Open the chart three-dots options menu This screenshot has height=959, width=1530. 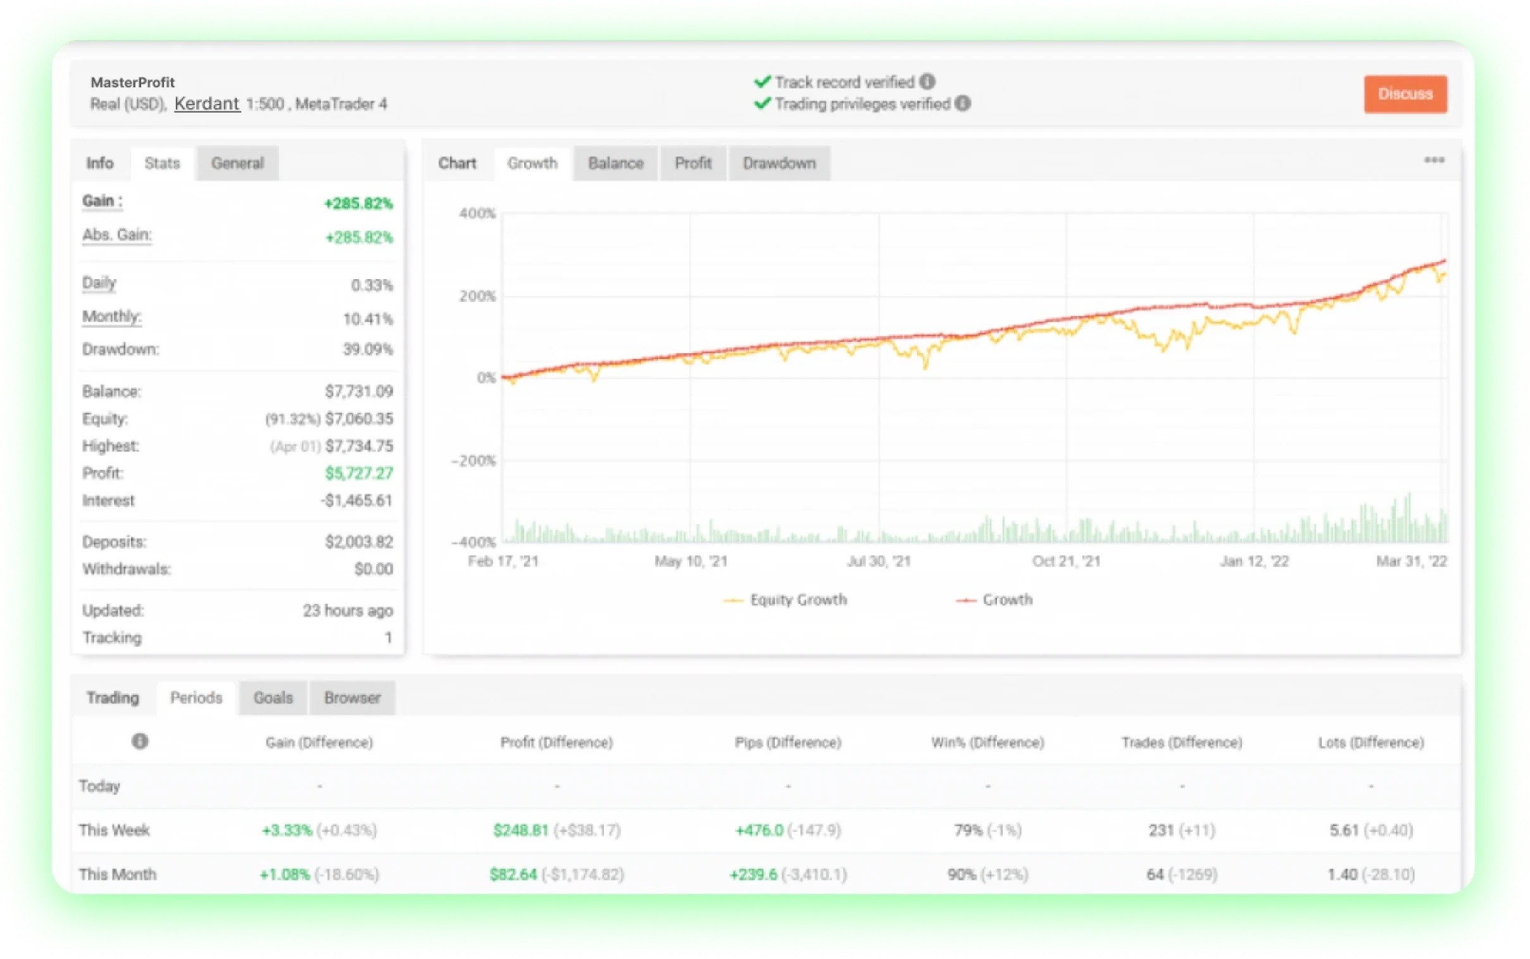(1434, 160)
